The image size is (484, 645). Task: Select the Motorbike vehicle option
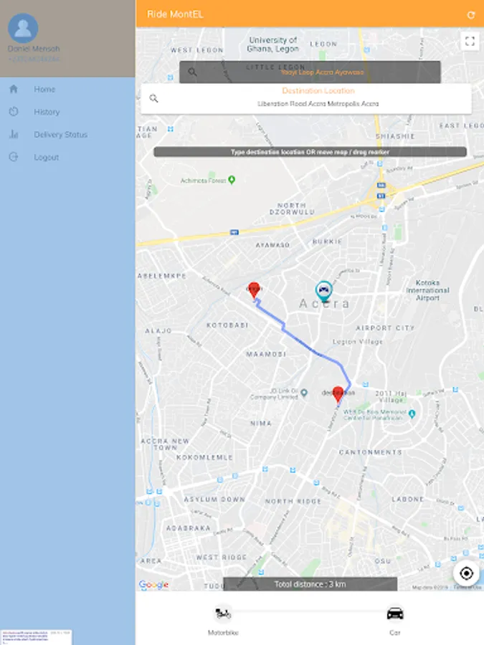(223, 620)
